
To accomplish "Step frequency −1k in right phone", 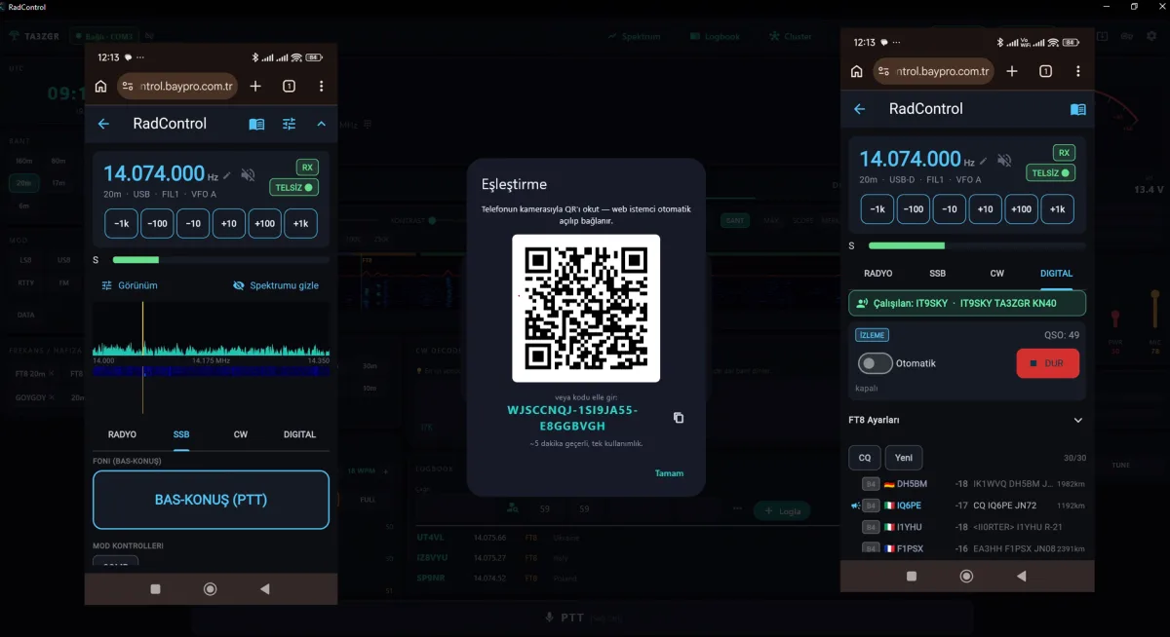I will [x=877, y=208].
